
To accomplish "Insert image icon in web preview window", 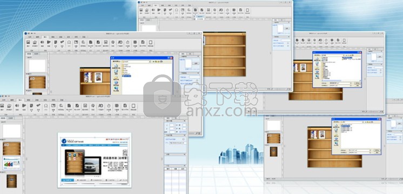I will point(2,106).
